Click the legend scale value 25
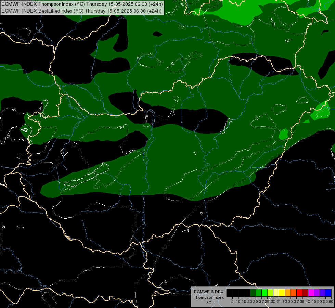This screenshot has width=335, height=308. (256, 301)
